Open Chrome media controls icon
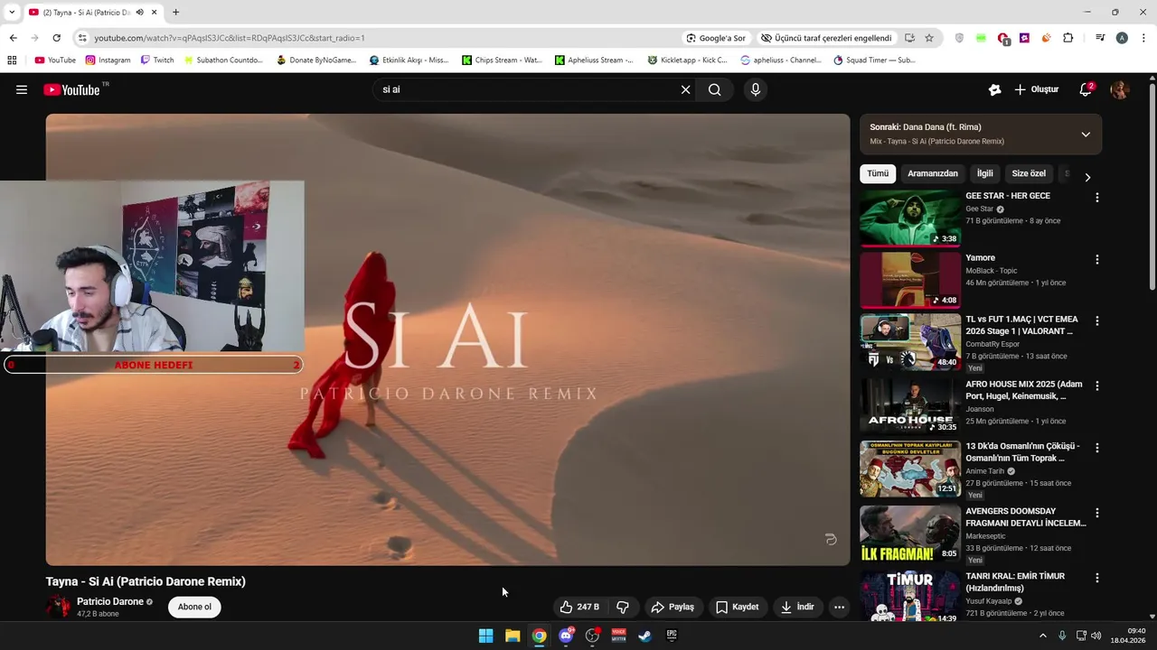This screenshot has width=1157, height=650. click(x=1100, y=38)
